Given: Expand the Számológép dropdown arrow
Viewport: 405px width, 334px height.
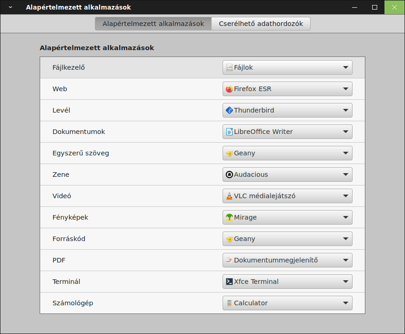Looking at the screenshot, I should click(346, 303).
